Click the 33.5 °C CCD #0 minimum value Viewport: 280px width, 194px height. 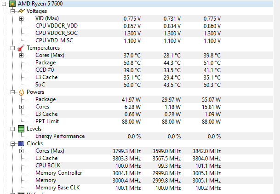pos(172,70)
